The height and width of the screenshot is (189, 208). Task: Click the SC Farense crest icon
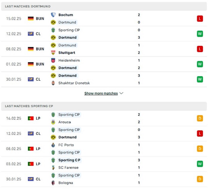coord(53,168)
